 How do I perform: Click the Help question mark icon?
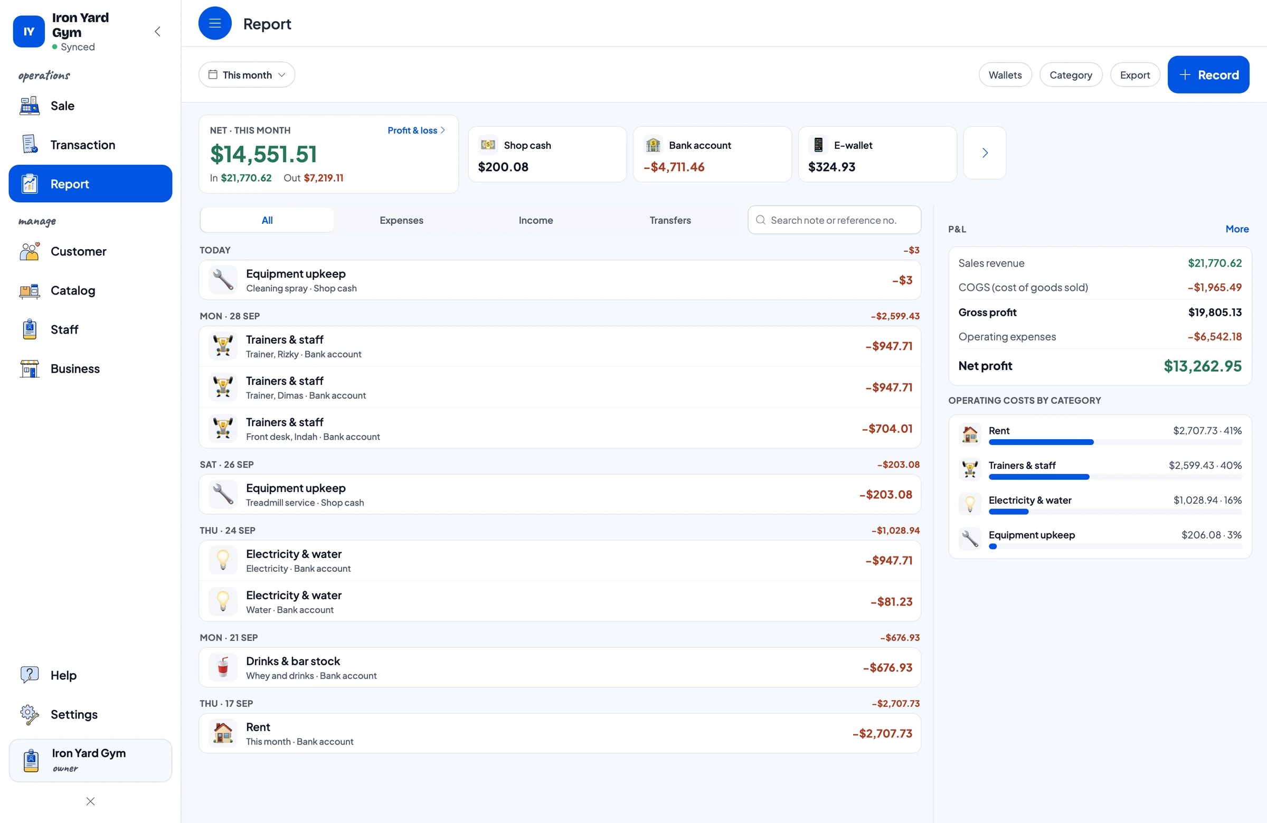(x=29, y=675)
